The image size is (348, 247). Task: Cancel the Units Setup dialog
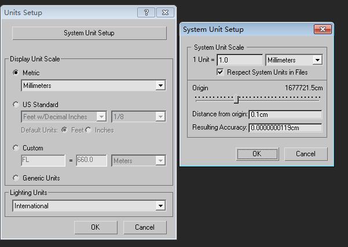[145, 227]
